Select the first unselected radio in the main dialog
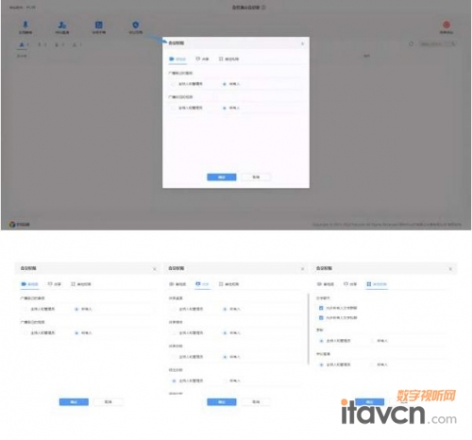 [173, 84]
